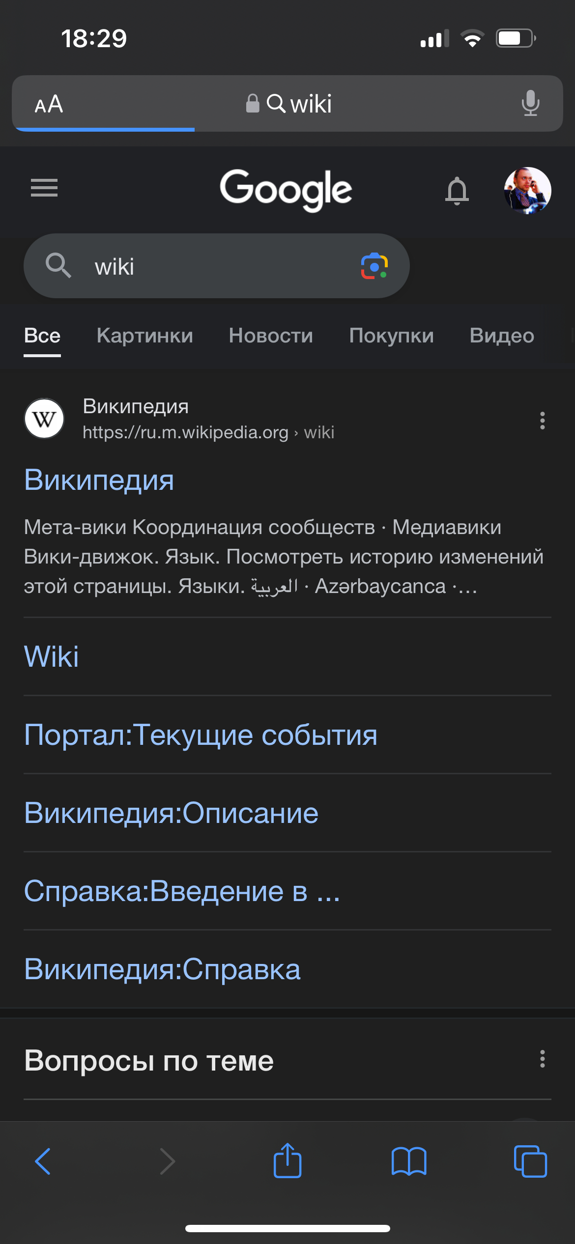Open the Википедия:Описание sitelink

[172, 813]
